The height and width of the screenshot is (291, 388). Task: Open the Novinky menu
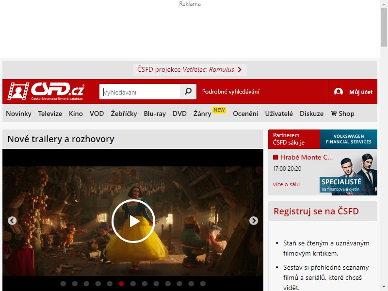(18, 113)
